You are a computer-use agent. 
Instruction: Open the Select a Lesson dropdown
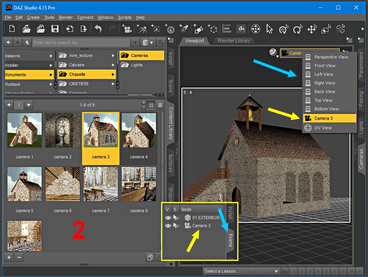point(241,271)
